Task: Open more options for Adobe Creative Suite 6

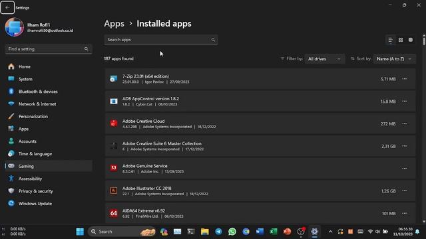Action: 405,146
